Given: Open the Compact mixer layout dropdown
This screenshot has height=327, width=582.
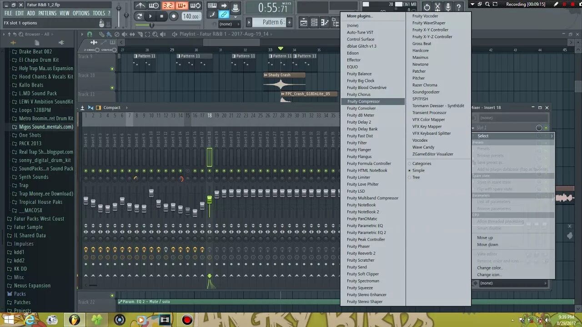Looking at the screenshot, I should pyautogui.click(x=112, y=108).
